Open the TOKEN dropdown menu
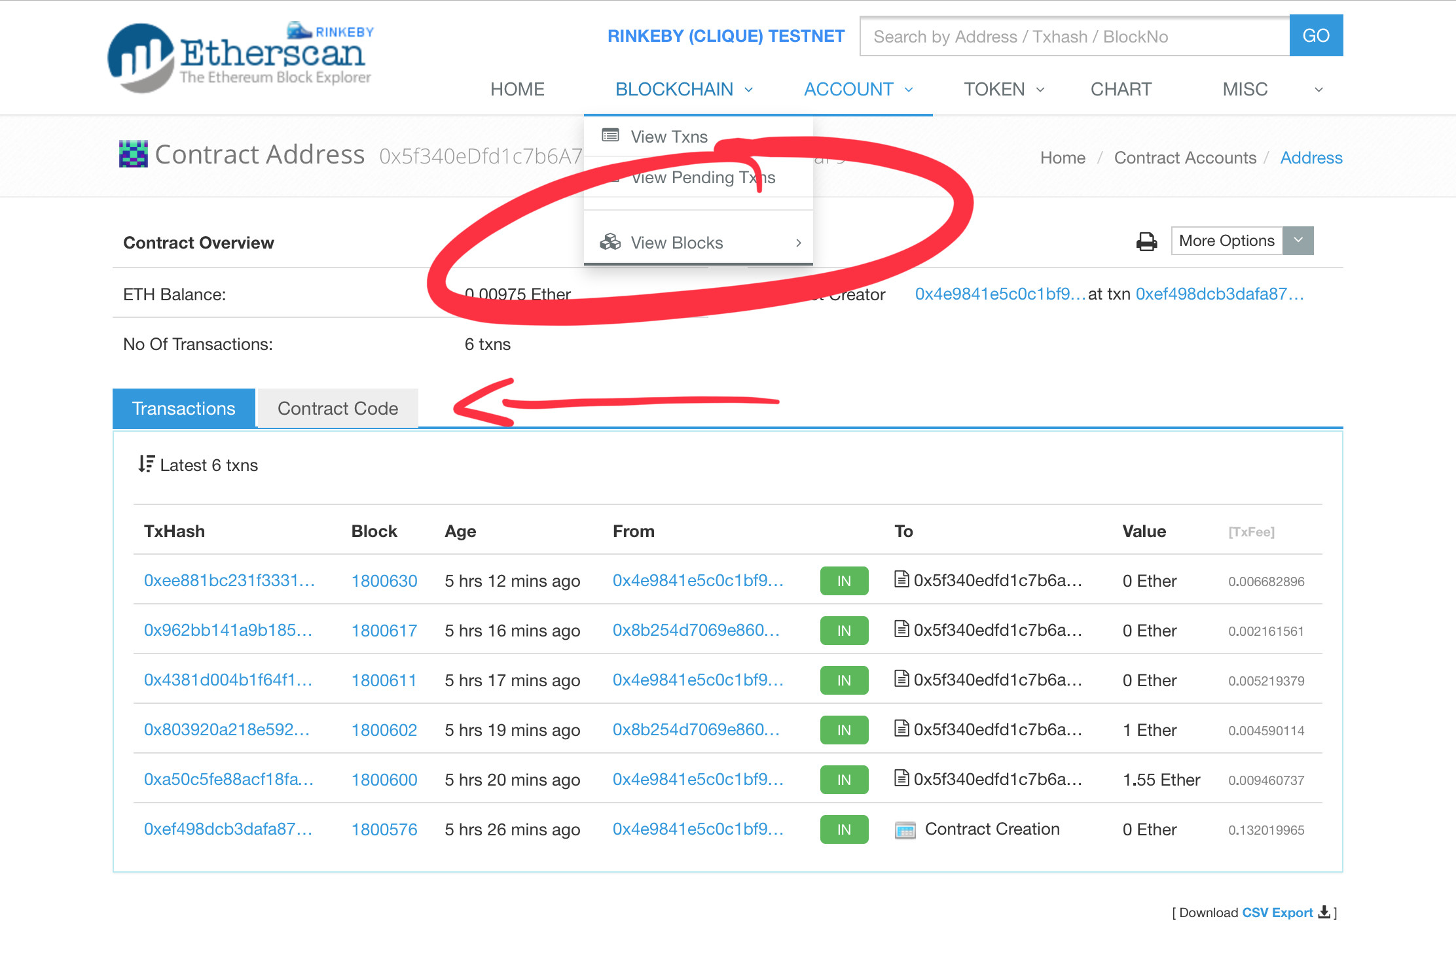This screenshot has width=1456, height=957. click(1004, 89)
